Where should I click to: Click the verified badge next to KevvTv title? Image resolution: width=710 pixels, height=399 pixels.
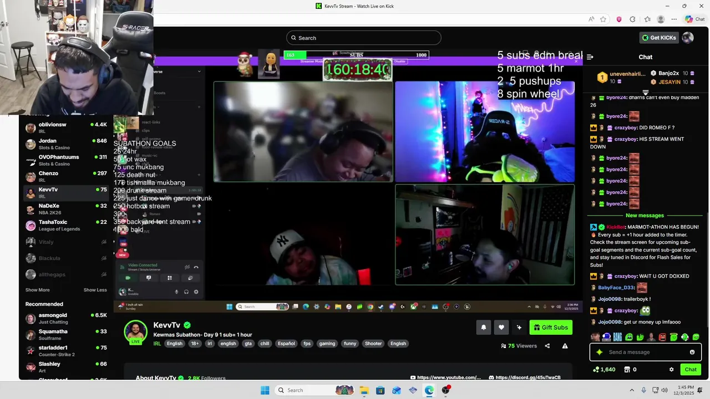point(187,325)
